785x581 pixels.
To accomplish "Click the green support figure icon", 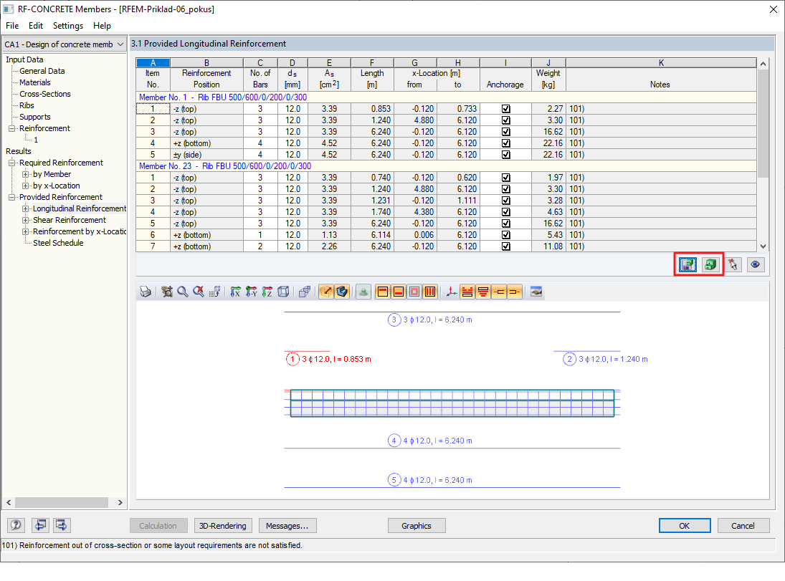I will pyautogui.click(x=363, y=292).
